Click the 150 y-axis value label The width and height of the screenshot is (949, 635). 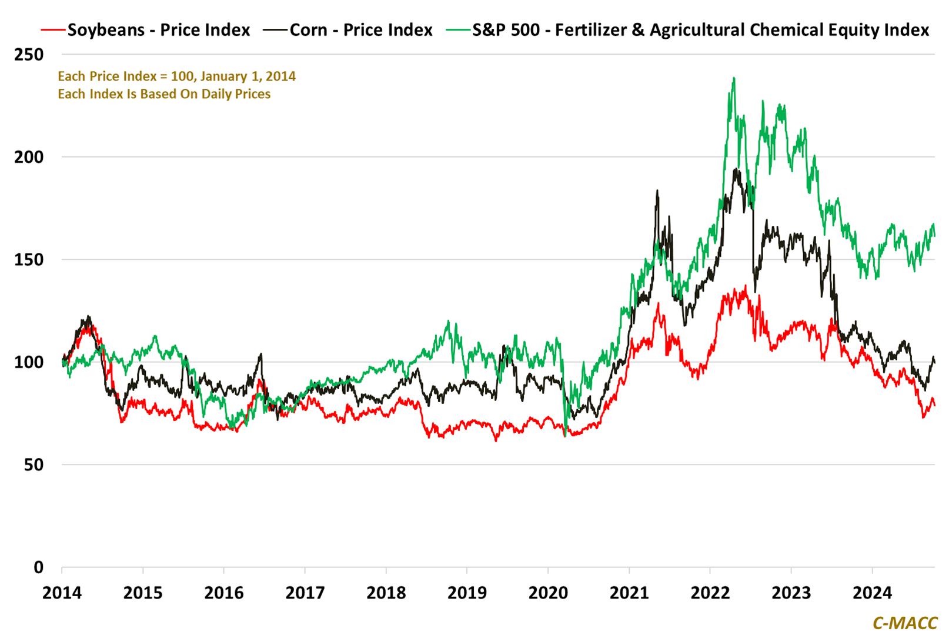(x=29, y=259)
